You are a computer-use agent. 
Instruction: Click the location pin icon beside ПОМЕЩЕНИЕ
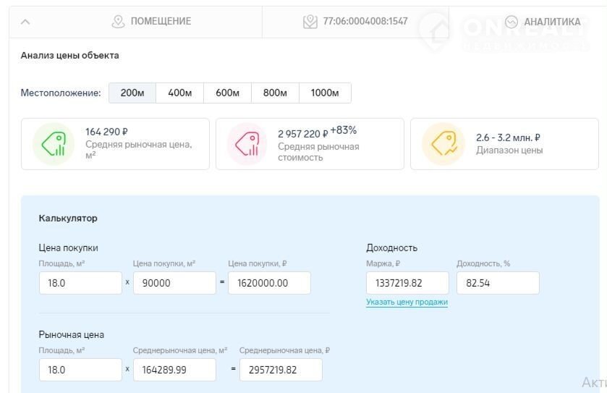tap(118, 22)
